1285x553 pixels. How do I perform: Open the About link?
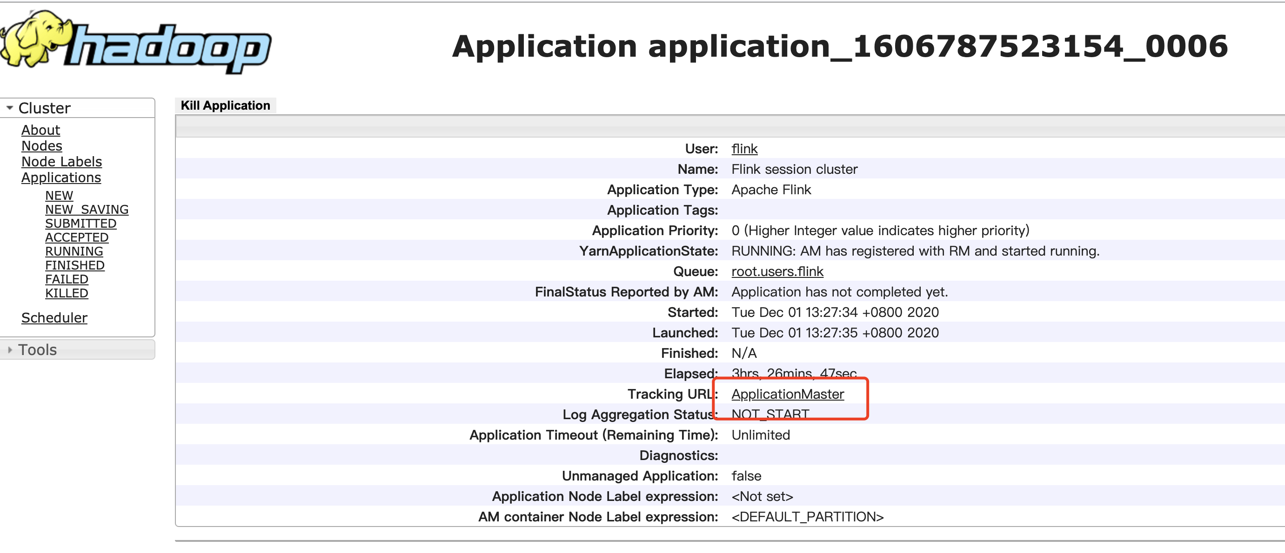40,130
